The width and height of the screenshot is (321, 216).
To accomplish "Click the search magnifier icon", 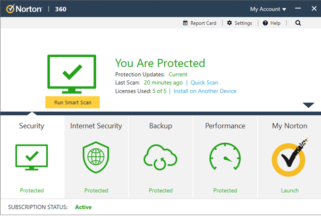I will point(298,23).
